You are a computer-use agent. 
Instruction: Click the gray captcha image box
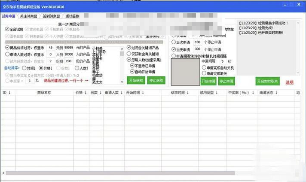185,72
